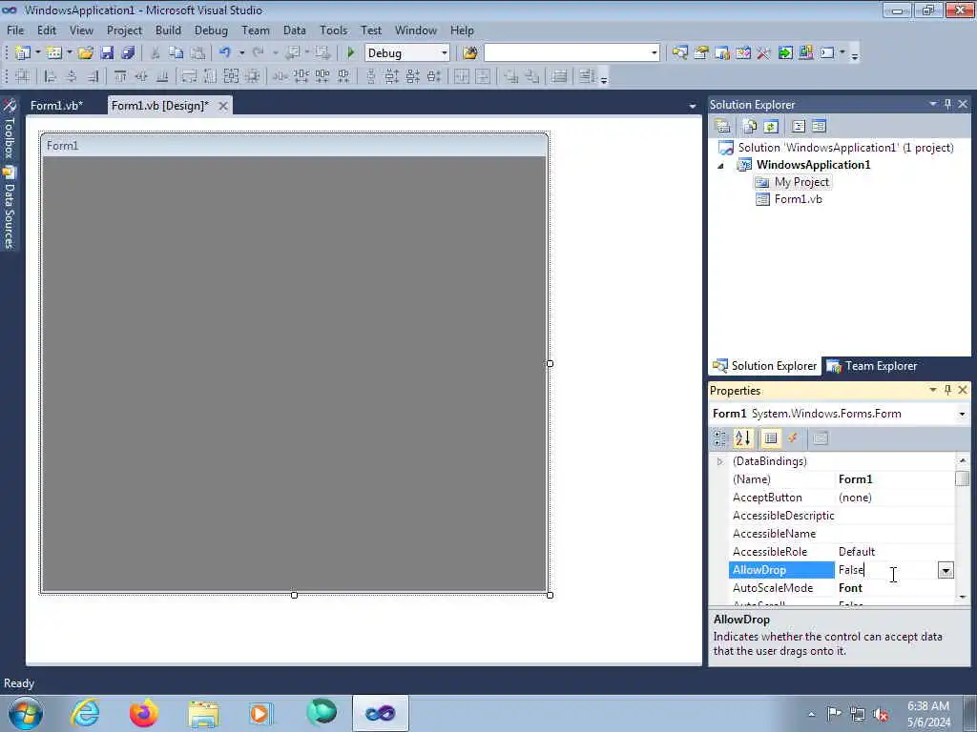The width and height of the screenshot is (977, 732).
Task: Open Solution Explorer from the main toolbar icon
Action: tap(679, 53)
